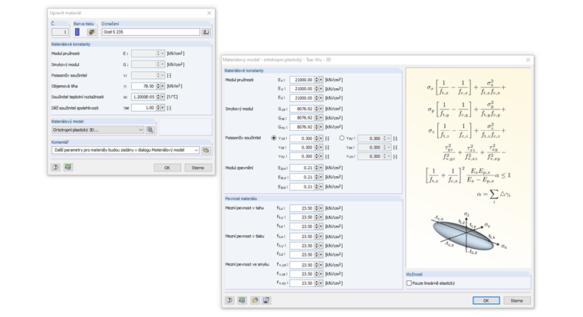Screen dimensions: 583x317
Task: Click the Dílčí součinitel spolehlivosti field 1.00
Action: coord(143,108)
